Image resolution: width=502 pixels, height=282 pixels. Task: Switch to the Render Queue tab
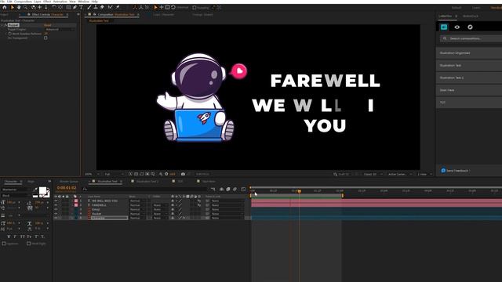coord(68,181)
